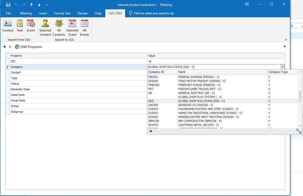Import a Task from GSS
This screenshot has height=196, width=303.
[x=19, y=26]
